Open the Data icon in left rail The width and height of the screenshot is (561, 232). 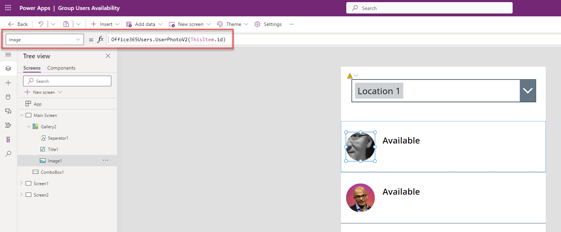pyautogui.click(x=8, y=97)
